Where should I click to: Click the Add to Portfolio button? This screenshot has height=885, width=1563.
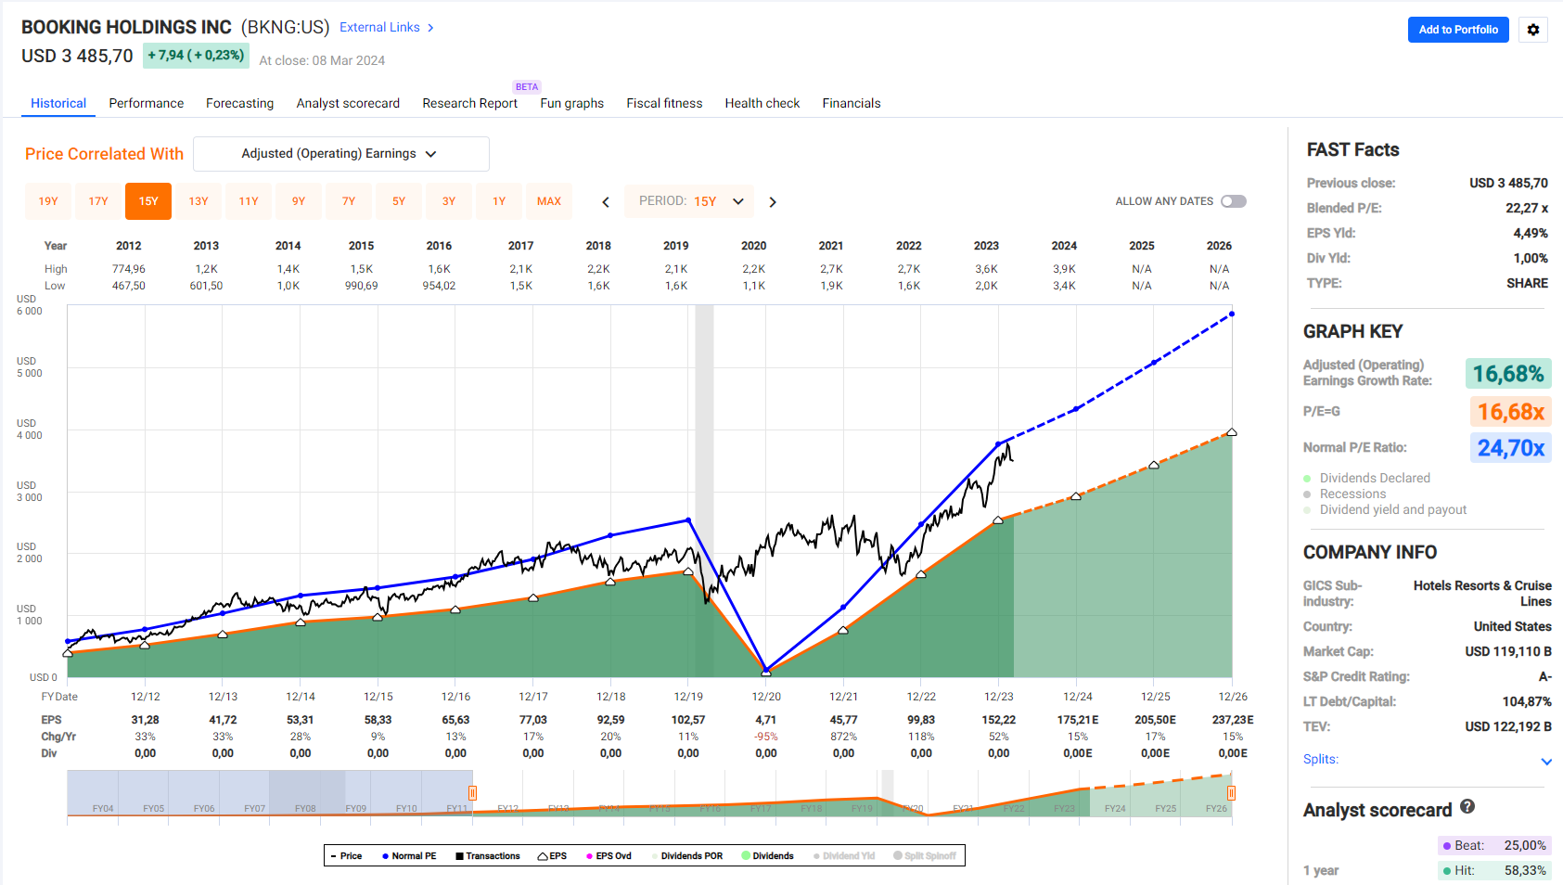[1458, 30]
